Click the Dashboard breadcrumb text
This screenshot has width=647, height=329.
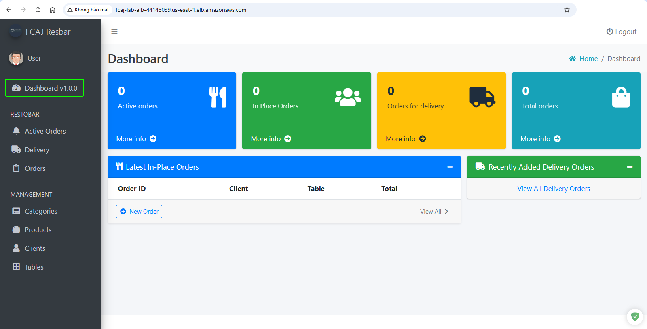[624, 59]
